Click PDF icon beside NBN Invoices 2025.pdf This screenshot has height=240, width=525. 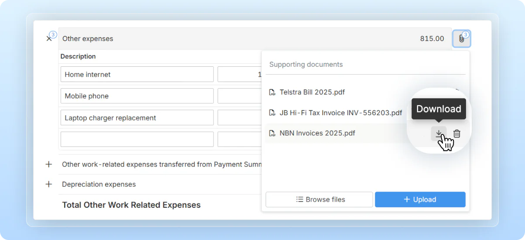click(x=272, y=133)
